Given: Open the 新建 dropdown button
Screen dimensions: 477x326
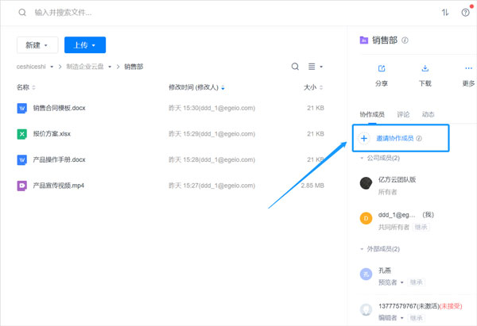Looking at the screenshot, I should click(37, 45).
